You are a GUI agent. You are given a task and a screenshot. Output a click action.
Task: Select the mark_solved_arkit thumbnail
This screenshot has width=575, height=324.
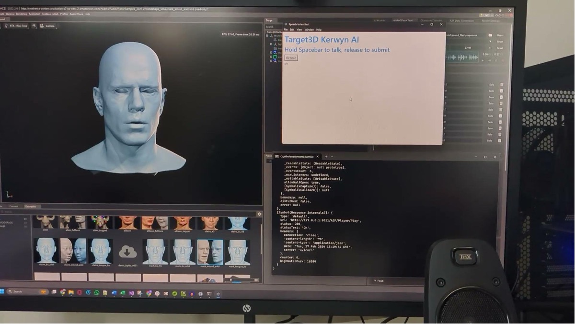(x=210, y=252)
